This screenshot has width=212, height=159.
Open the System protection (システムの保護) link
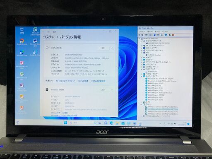[x=83, y=81]
